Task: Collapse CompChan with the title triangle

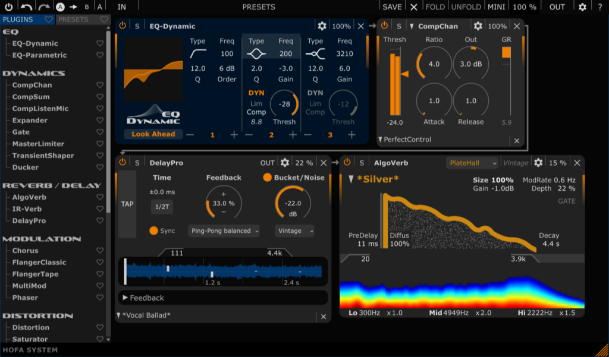Action: [412, 26]
